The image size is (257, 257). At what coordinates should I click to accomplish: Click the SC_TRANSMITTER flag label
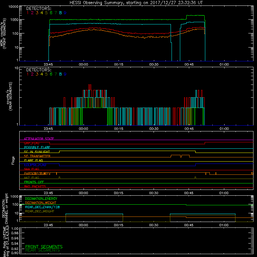pos(37,156)
